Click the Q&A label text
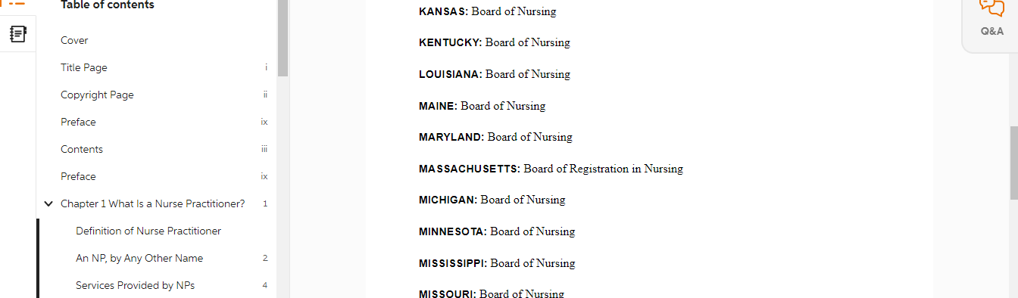The height and width of the screenshot is (298, 1018). pyautogui.click(x=991, y=31)
